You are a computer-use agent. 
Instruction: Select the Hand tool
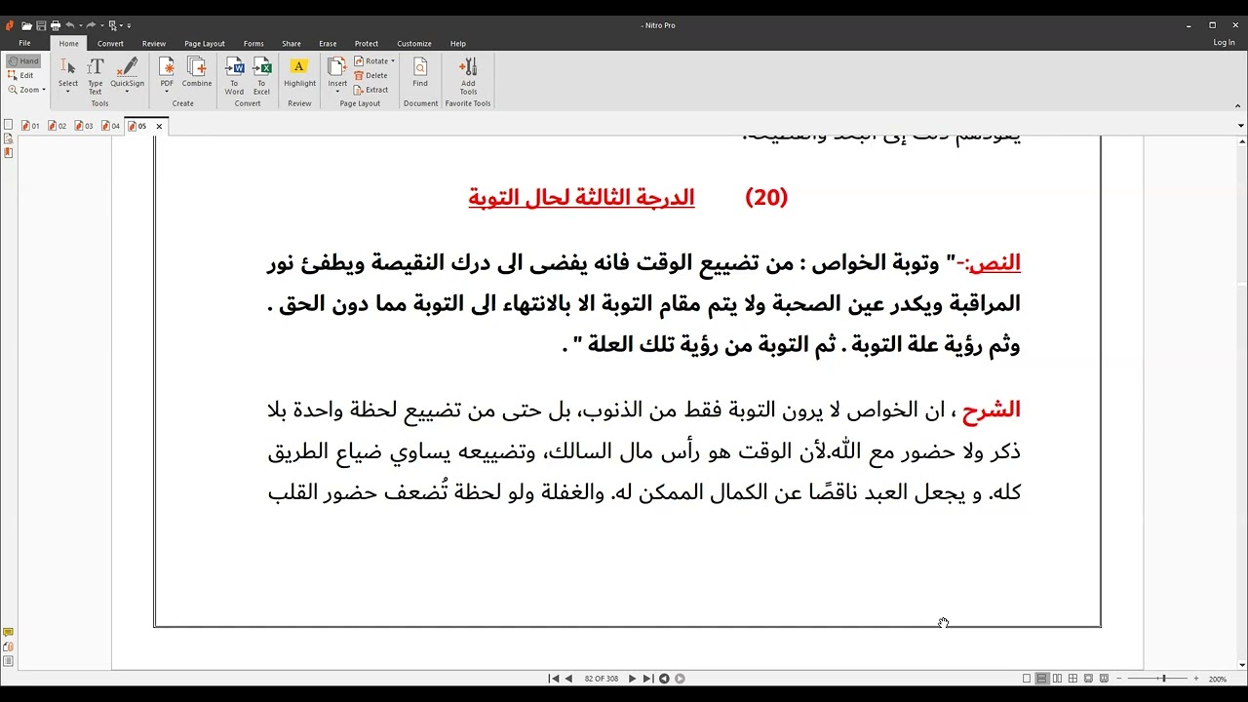23,60
